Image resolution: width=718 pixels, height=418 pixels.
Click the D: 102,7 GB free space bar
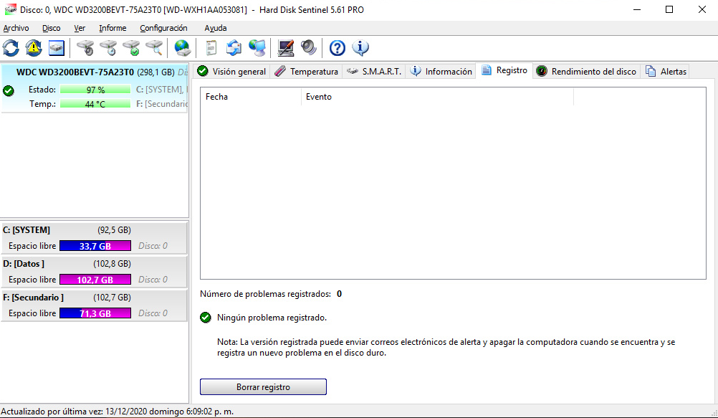(95, 280)
